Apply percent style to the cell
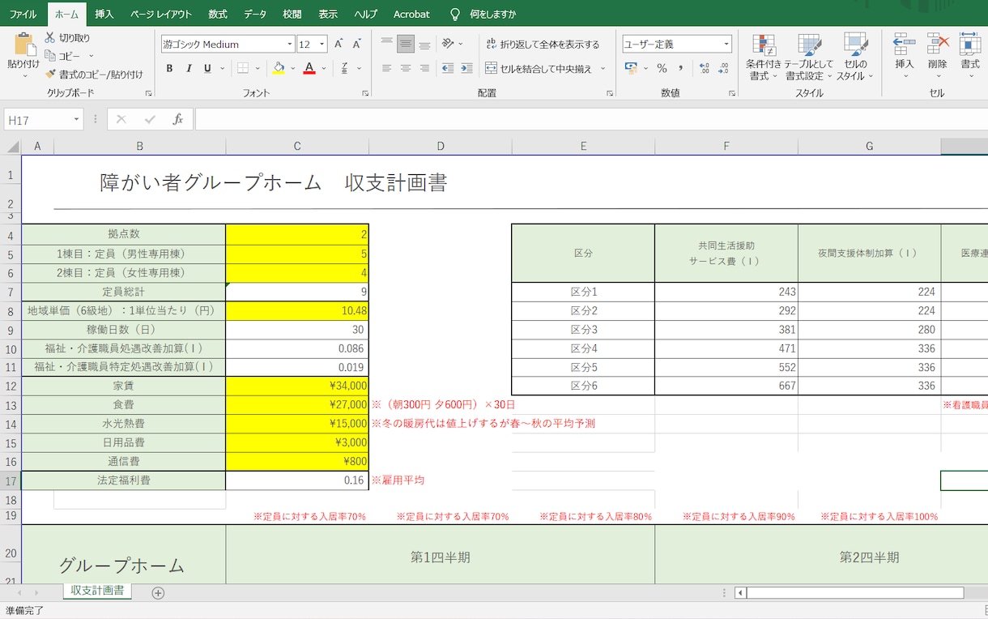The width and height of the screenshot is (988, 619). (662, 68)
